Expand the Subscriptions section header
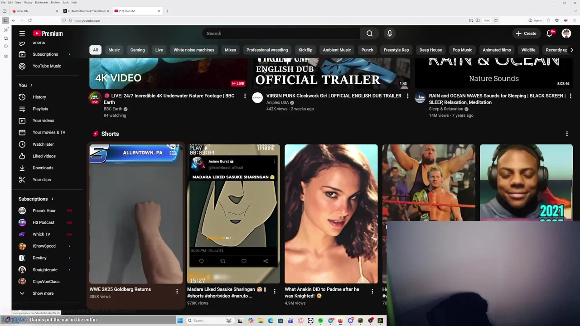The image size is (580, 326). [x=36, y=199]
